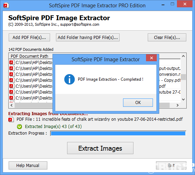The width and height of the screenshot is (195, 175).
Task: Click the Extract Images button
Action: pos(100,148)
